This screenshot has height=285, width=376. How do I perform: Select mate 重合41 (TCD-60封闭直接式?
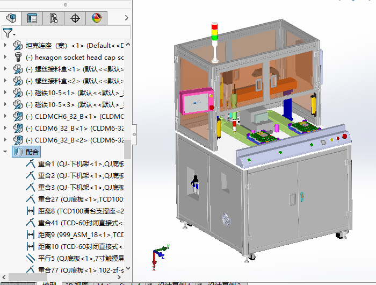click(81, 223)
